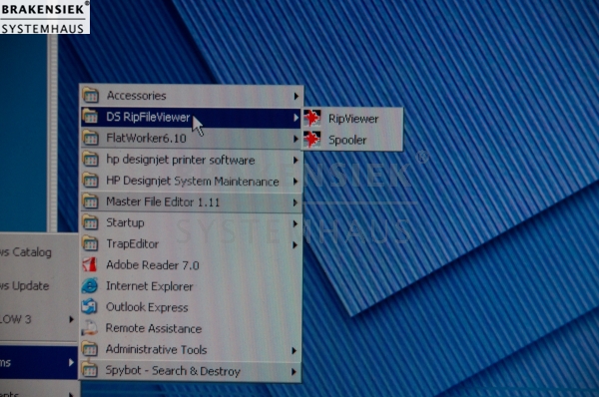Start Remote Assistance from the menu
The width and height of the screenshot is (599, 397).
(x=191, y=328)
